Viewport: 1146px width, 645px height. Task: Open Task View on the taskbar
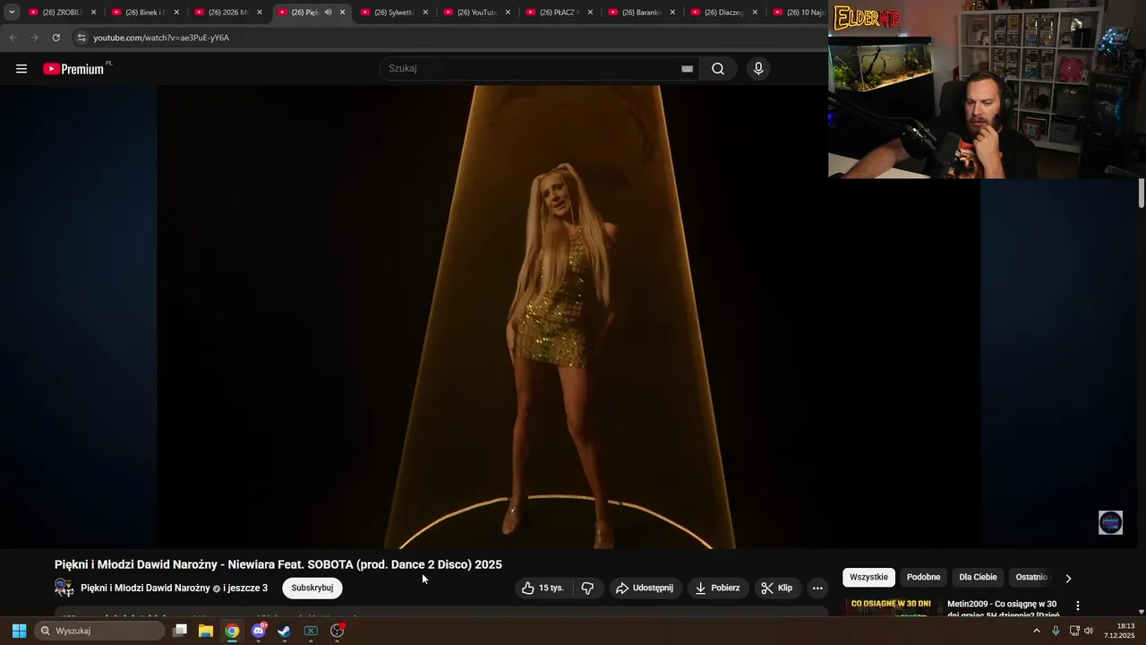pyautogui.click(x=180, y=631)
